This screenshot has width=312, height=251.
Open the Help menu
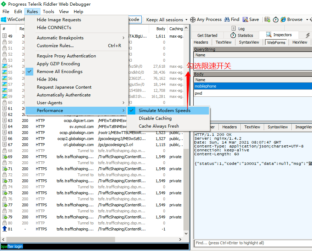(x=78, y=12)
